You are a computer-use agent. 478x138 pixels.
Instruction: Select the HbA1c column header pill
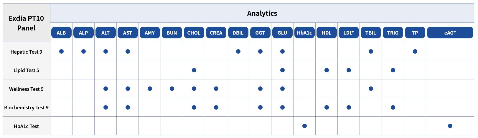[x=304, y=33]
